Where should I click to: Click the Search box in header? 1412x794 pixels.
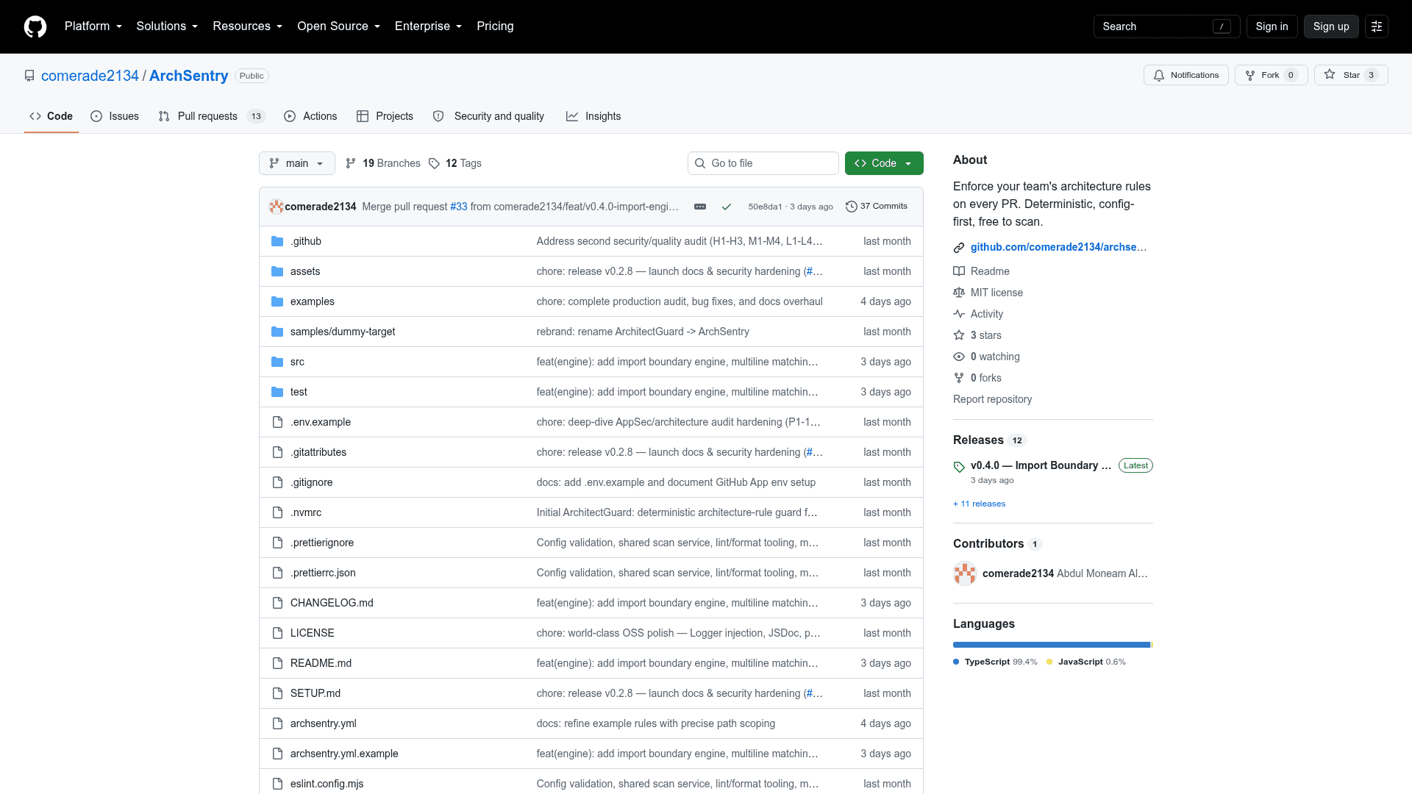(1166, 26)
